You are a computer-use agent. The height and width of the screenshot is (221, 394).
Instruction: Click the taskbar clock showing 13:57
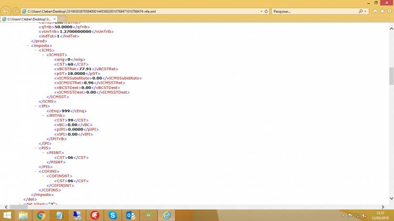[380, 213]
